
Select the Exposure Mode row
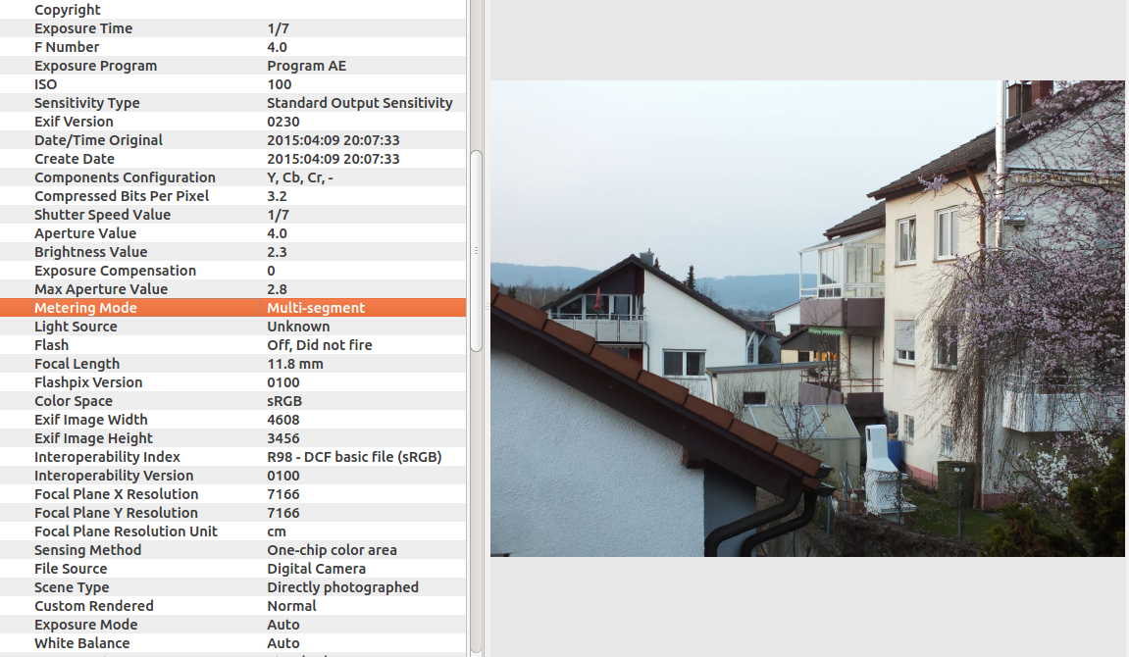coord(233,626)
